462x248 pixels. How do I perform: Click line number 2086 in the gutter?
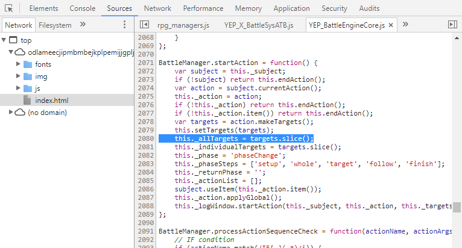pos(146,189)
